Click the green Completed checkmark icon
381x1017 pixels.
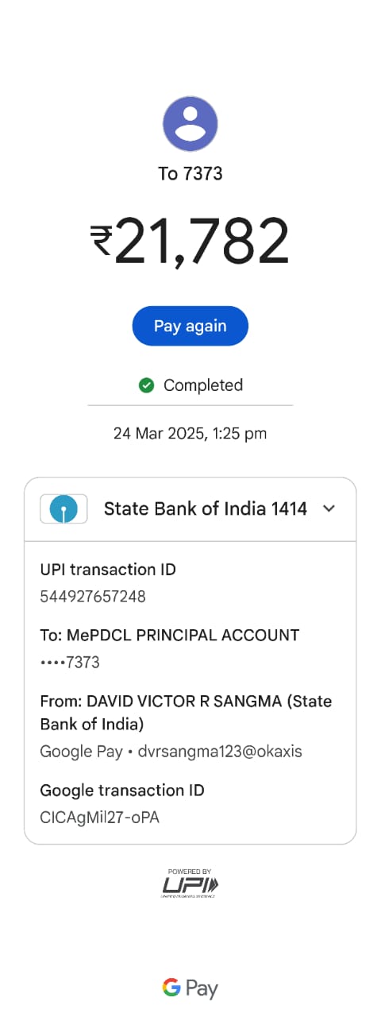click(x=146, y=385)
